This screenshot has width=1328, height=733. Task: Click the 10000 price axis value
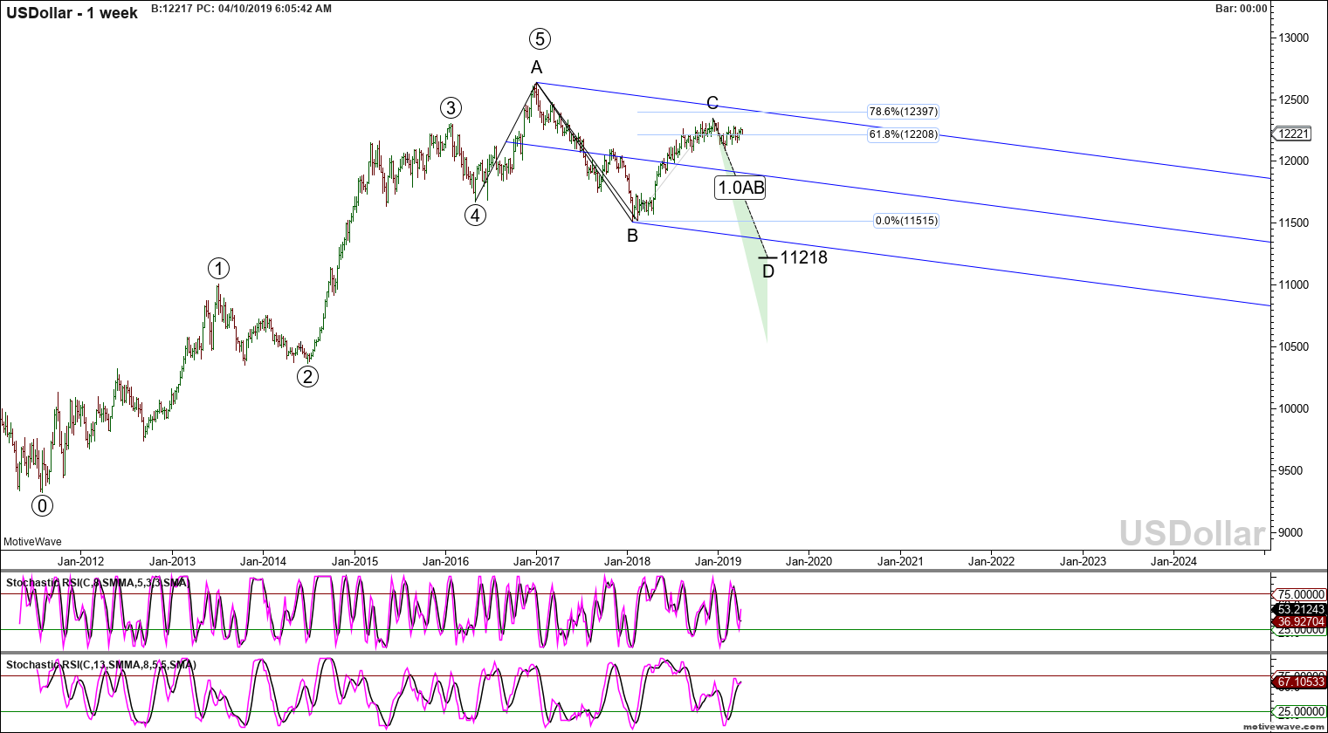point(1294,408)
